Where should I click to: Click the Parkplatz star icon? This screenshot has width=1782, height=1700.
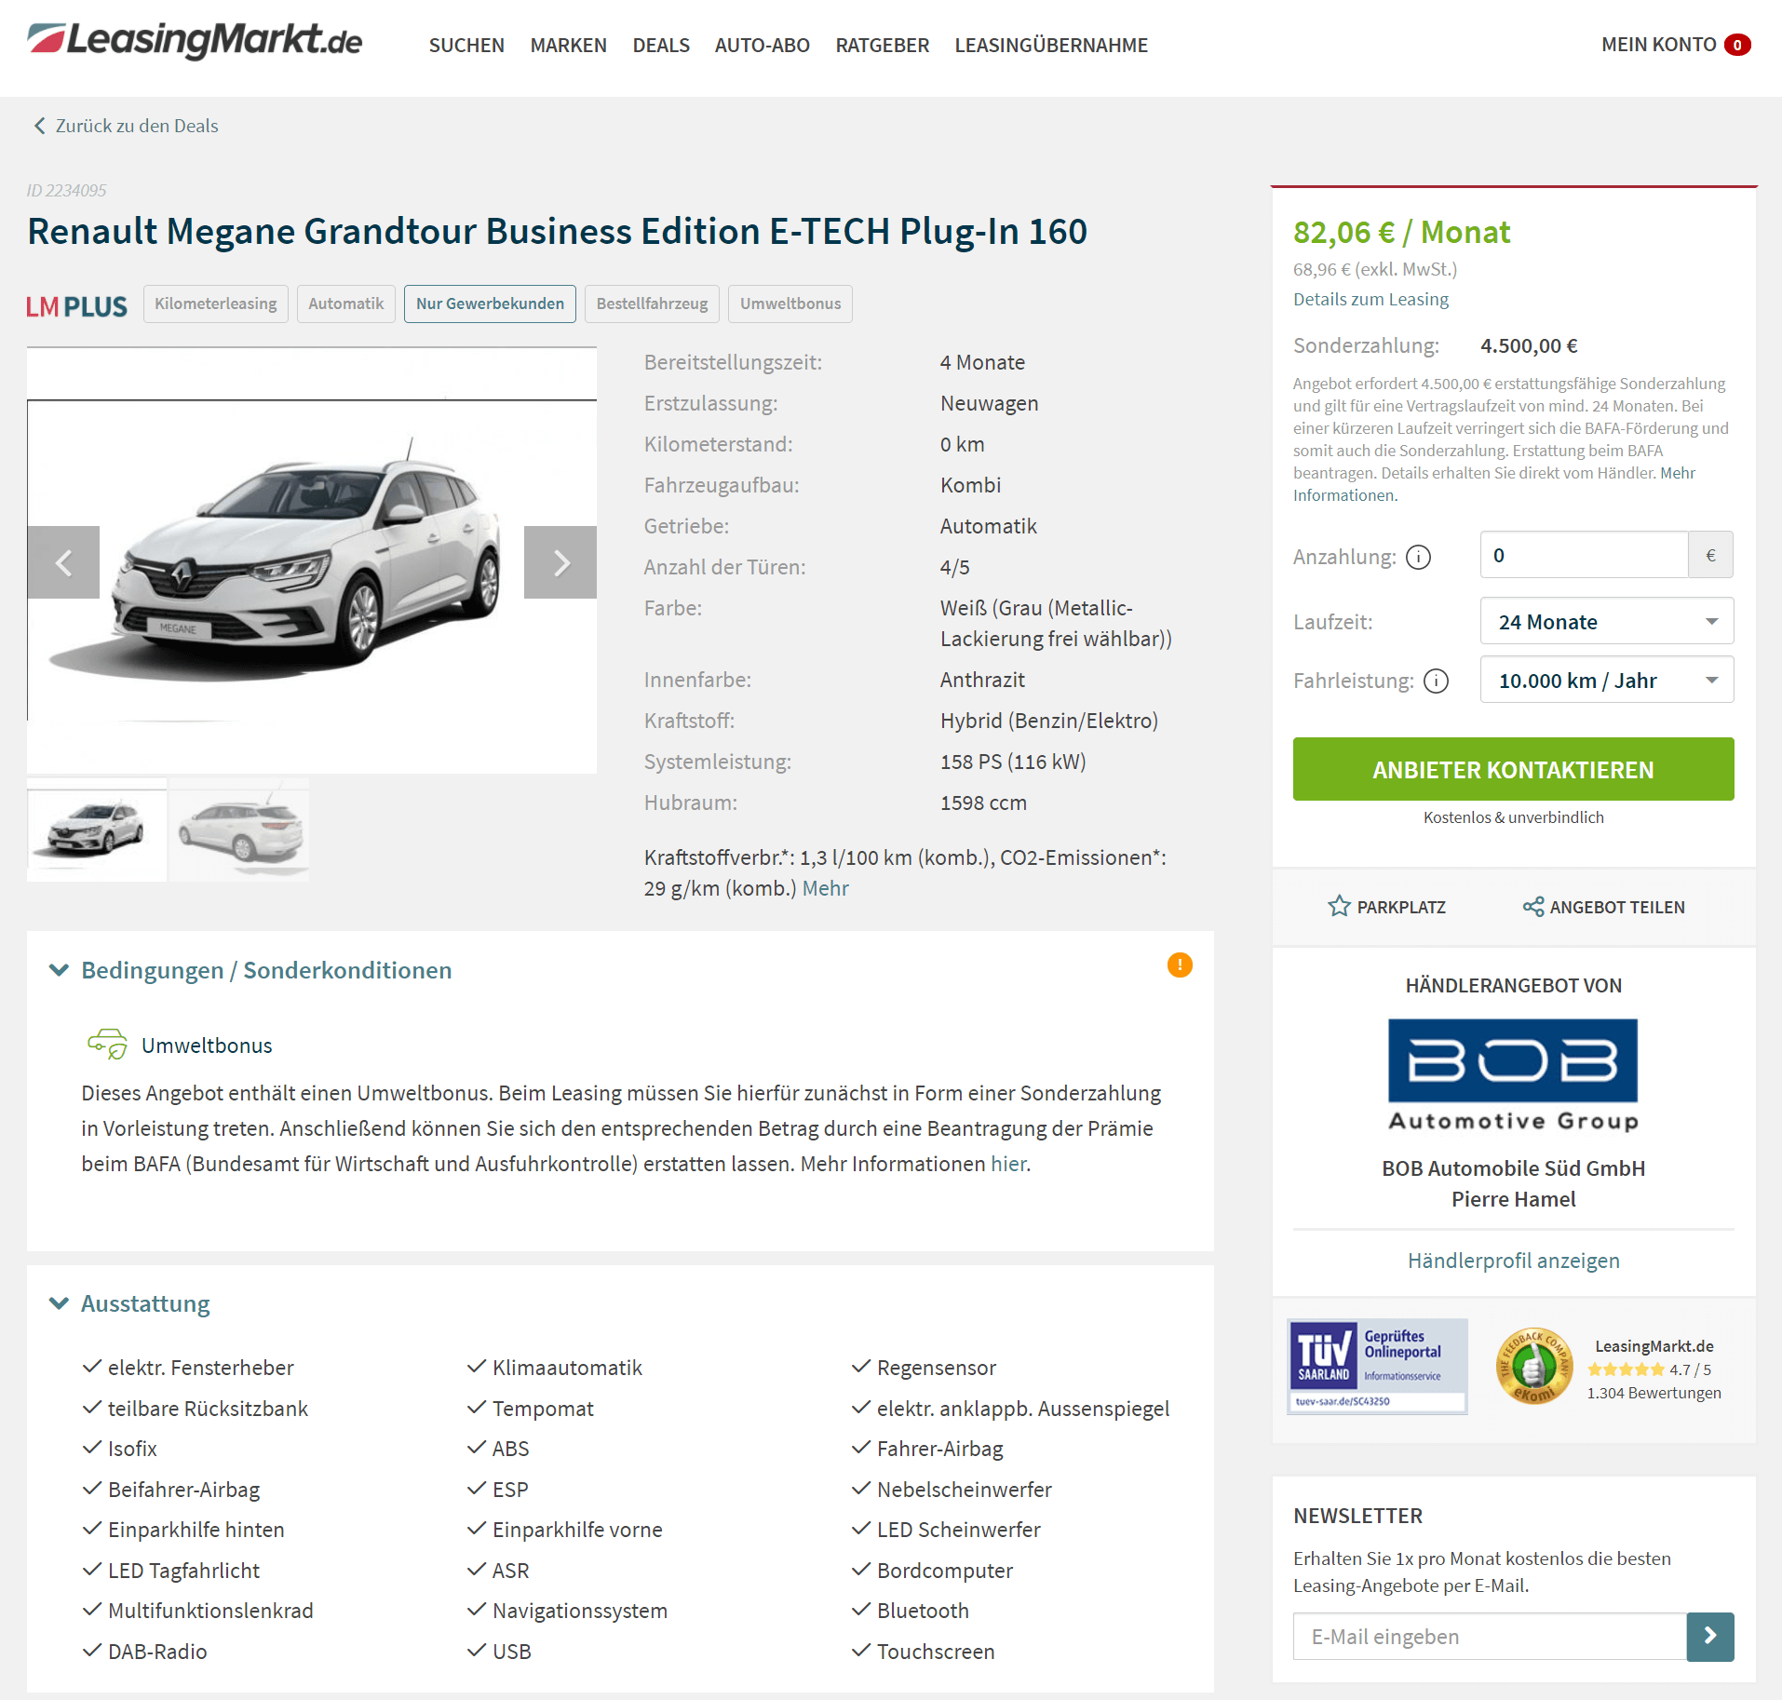[x=1339, y=906]
